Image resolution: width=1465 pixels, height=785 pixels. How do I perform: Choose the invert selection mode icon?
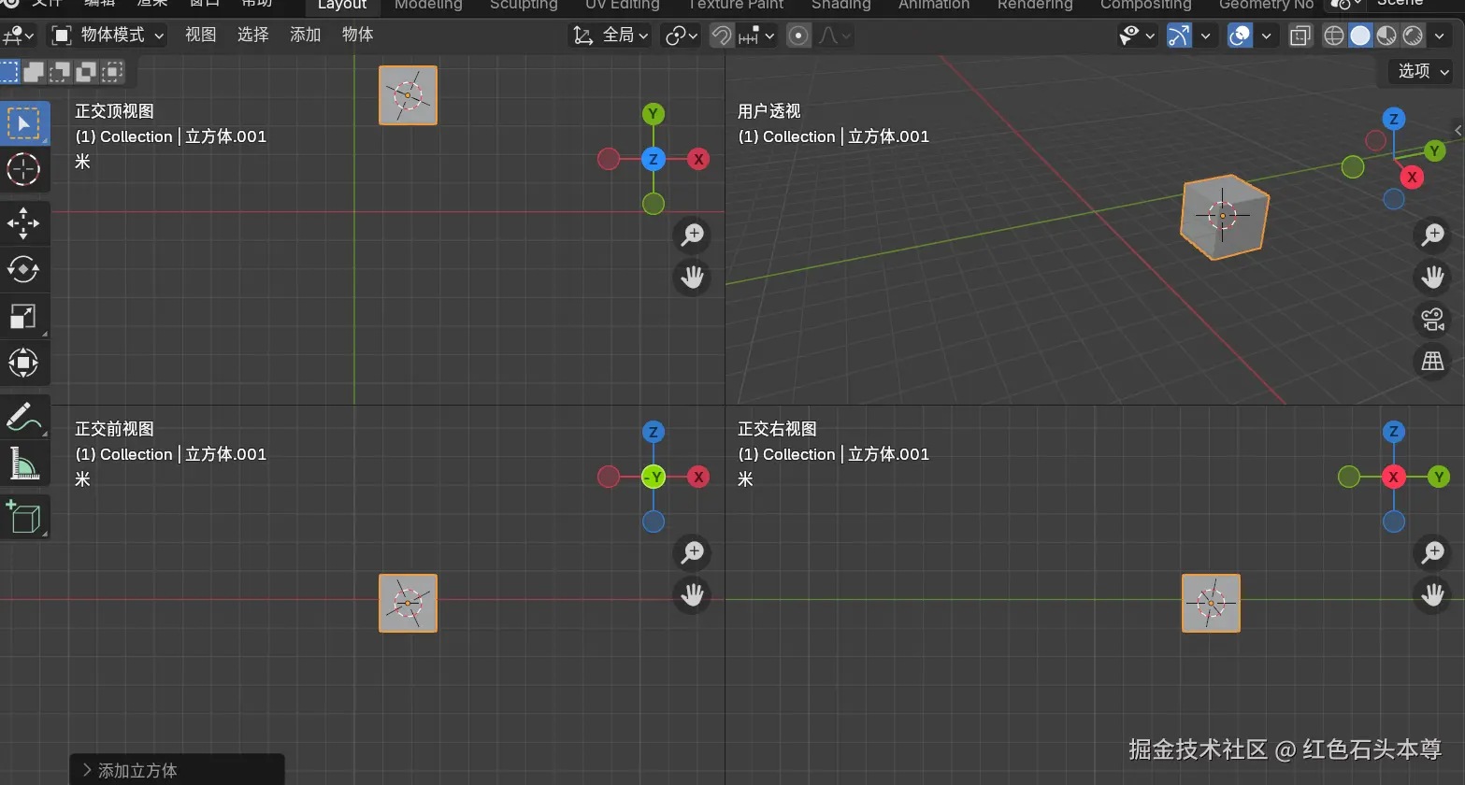click(86, 71)
